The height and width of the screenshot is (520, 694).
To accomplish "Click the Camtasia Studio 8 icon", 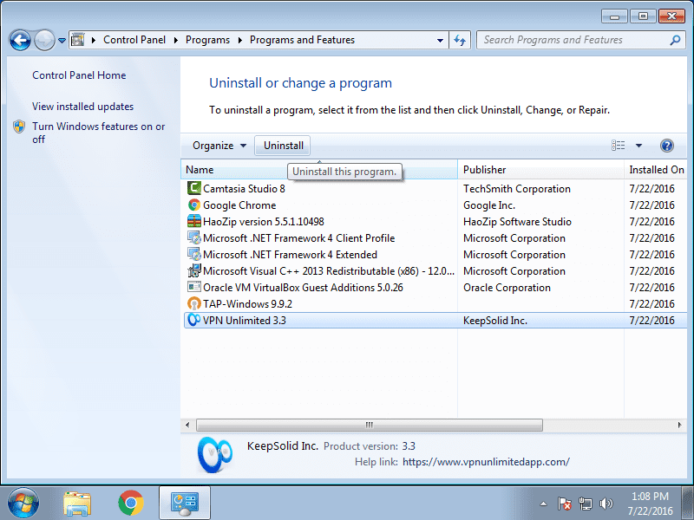I will (194, 188).
